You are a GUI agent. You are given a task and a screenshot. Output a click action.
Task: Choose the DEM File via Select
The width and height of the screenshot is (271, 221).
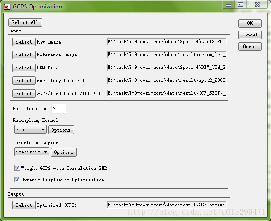24,68
